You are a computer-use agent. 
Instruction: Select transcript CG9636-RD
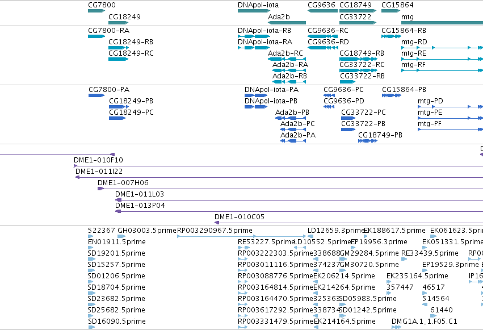coord(328,42)
